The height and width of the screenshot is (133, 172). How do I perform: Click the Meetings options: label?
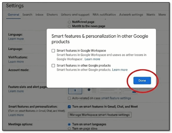[20, 124]
